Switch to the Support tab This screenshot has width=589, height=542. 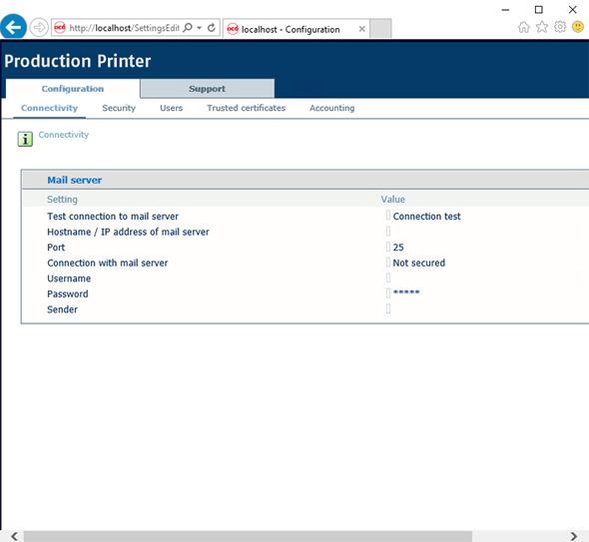(207, 89)
